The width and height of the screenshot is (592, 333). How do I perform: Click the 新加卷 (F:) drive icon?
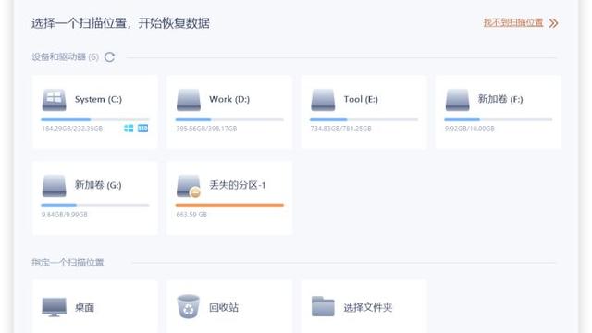(x=457, y=100)
